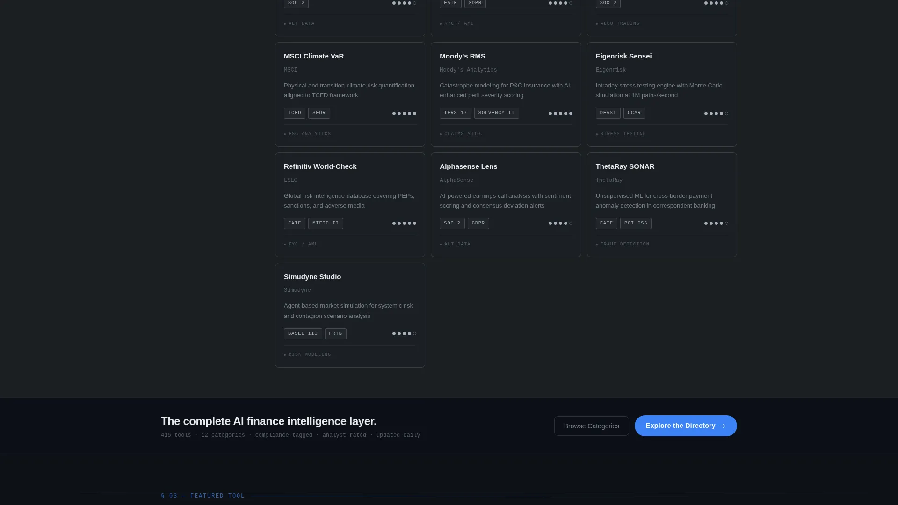Click the LSEG vendor name

(x=290, y=180)
